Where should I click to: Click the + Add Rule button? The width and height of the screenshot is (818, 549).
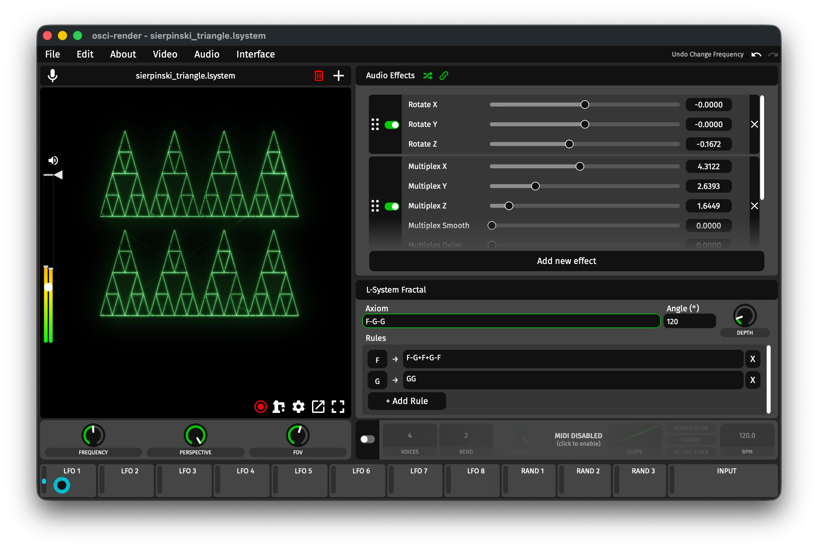coord(407,401)
